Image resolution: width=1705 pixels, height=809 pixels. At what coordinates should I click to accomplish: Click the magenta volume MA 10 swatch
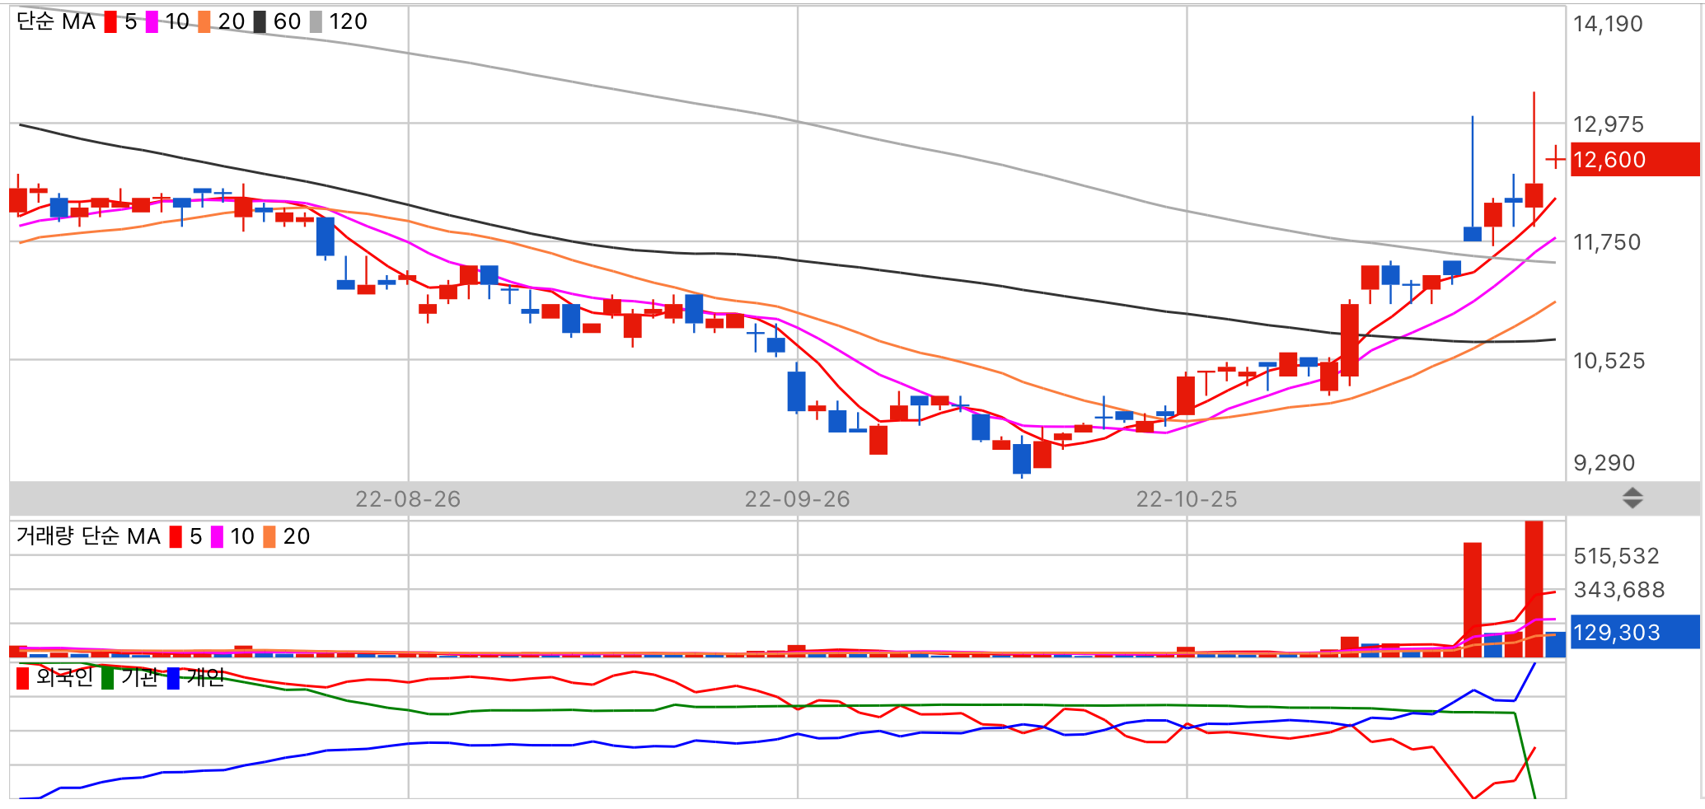[217, 536]
